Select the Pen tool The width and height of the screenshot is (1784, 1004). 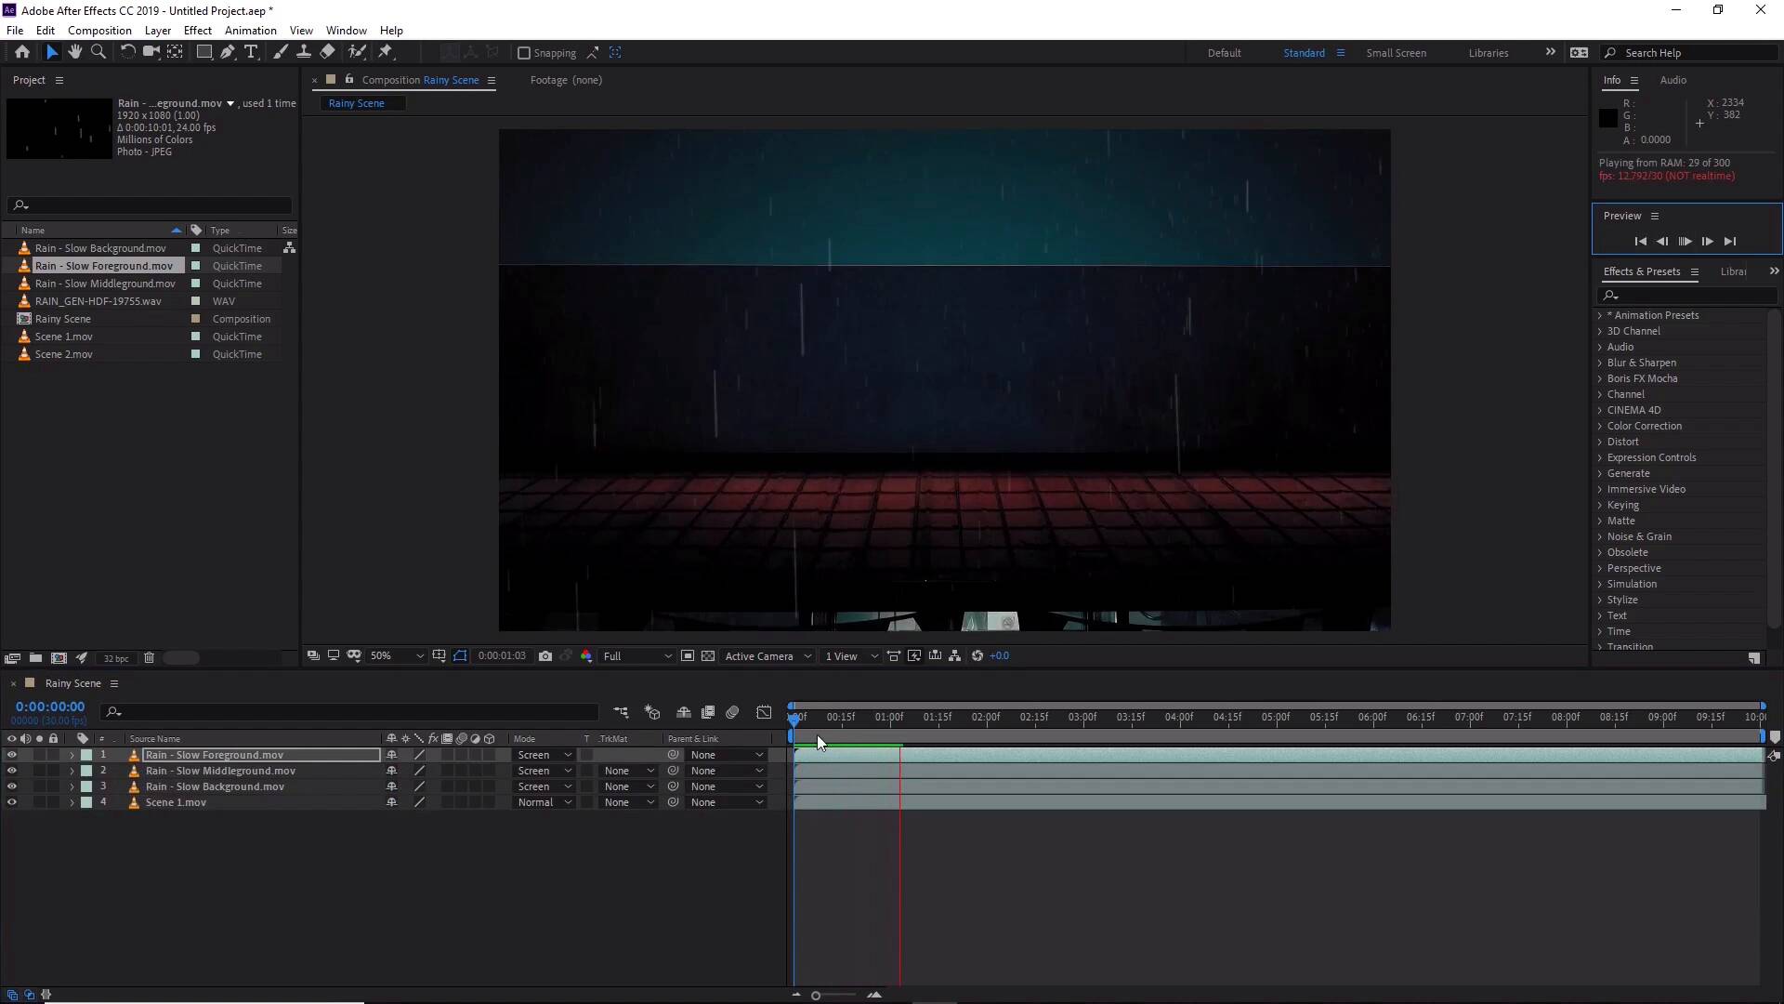[x=228, y=52]
